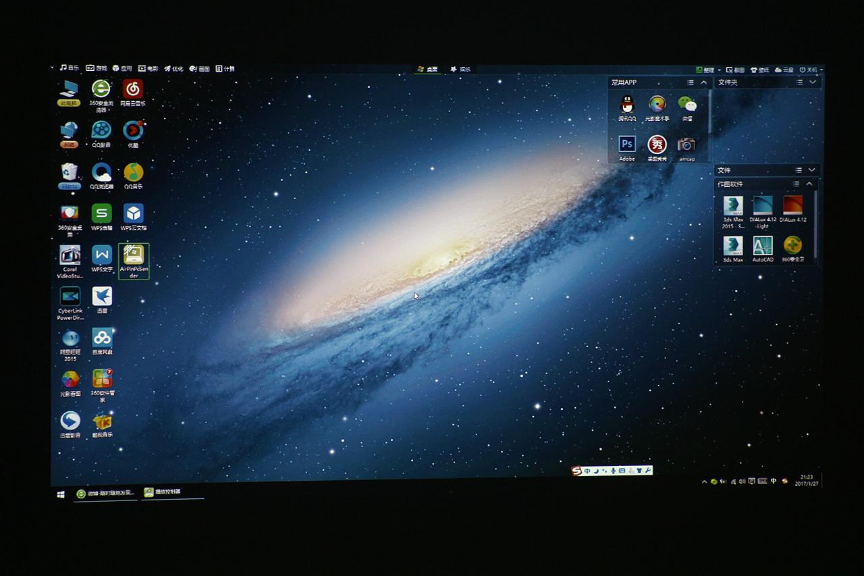Select the 网络 (Network) desktop icon
Image resolution: width=864 pixels, height=576 pixels.
(x=69, y=134)
